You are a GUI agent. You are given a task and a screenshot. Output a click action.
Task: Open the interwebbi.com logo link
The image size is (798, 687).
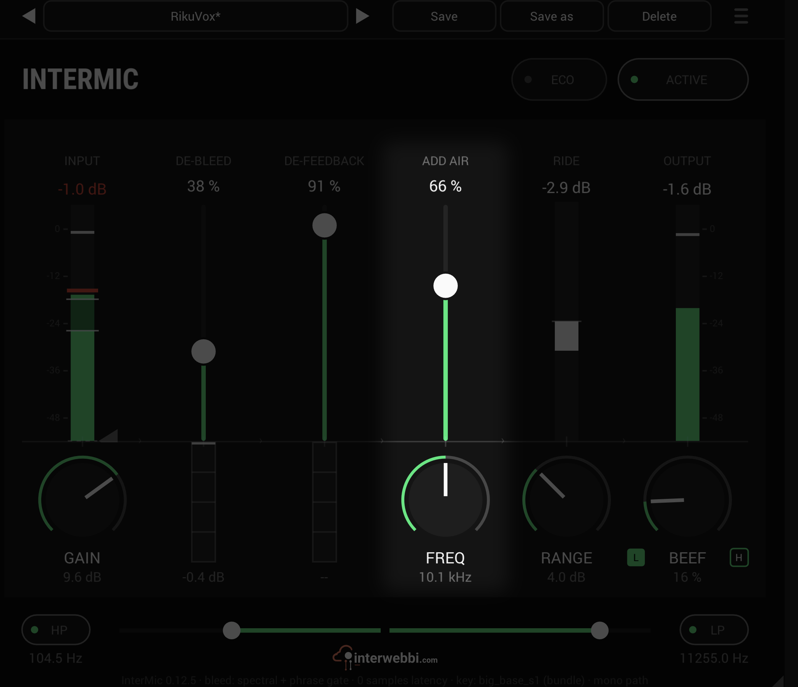pyautogui.click(x=385, y=657)
